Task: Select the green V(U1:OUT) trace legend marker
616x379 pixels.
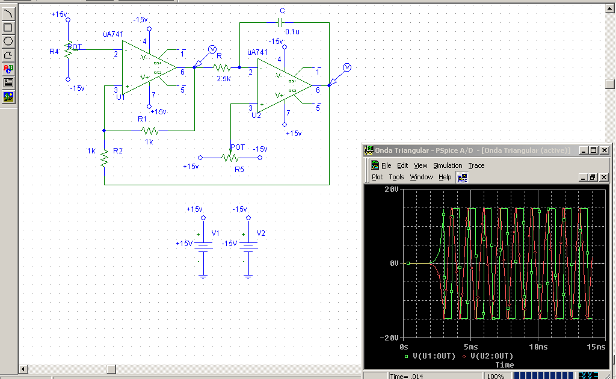Action: pyautogui.click(x=407, y=356)
